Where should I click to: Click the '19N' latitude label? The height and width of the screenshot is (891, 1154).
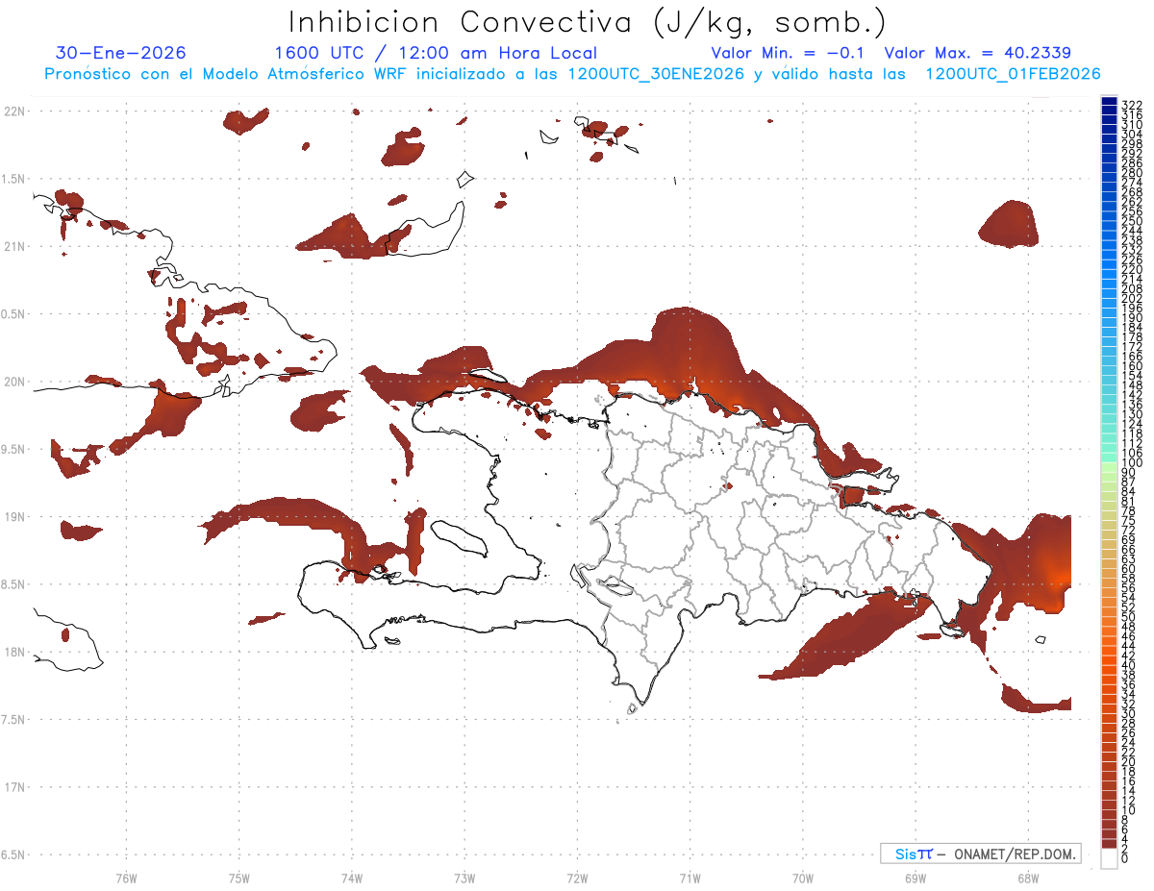pyautogui.click(x=13, y=517)
